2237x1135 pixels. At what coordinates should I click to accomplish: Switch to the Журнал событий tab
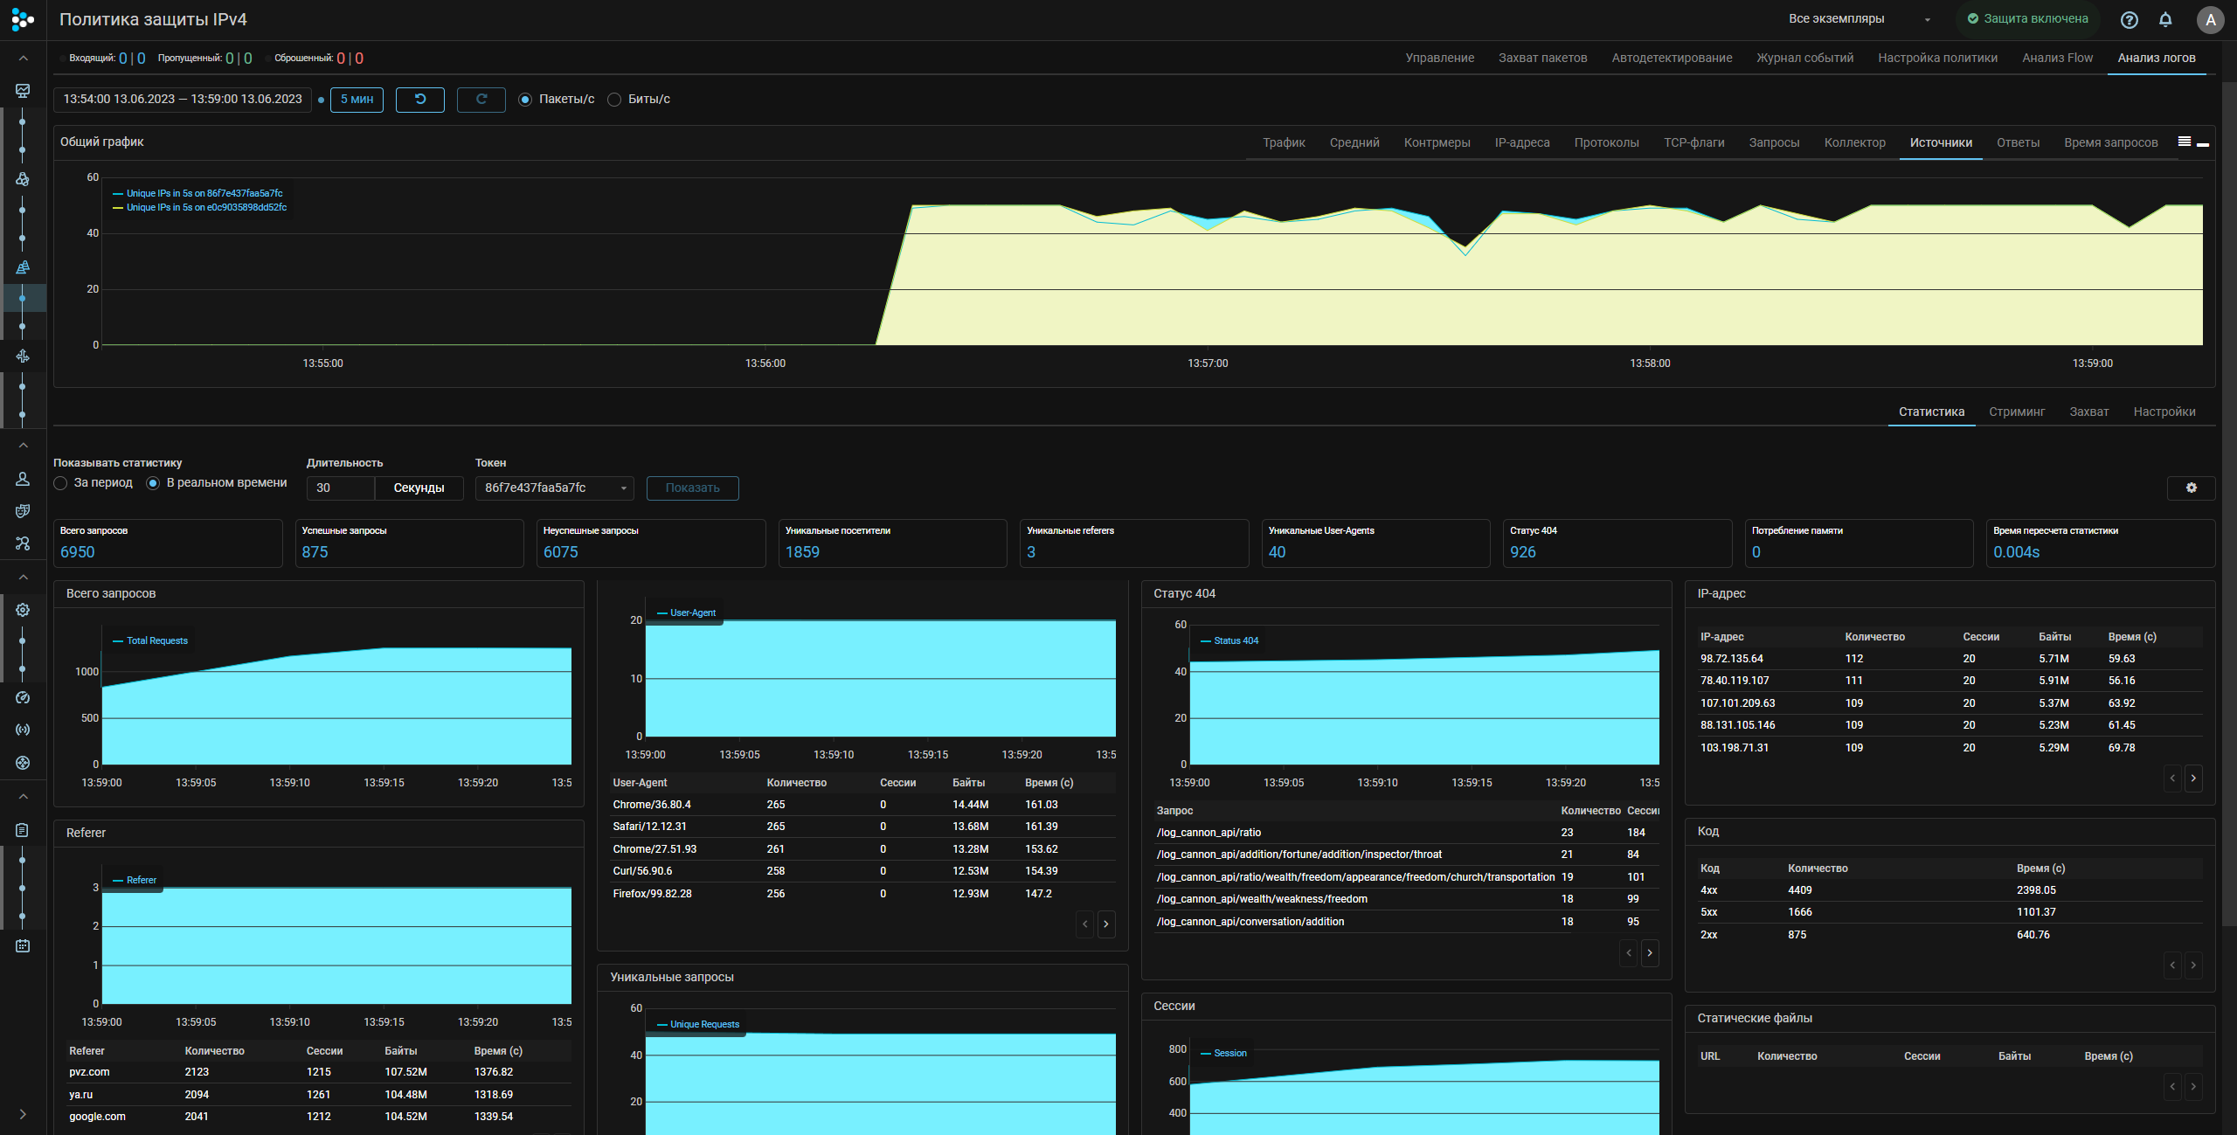pyautogui.click(x=1804, y=58)
